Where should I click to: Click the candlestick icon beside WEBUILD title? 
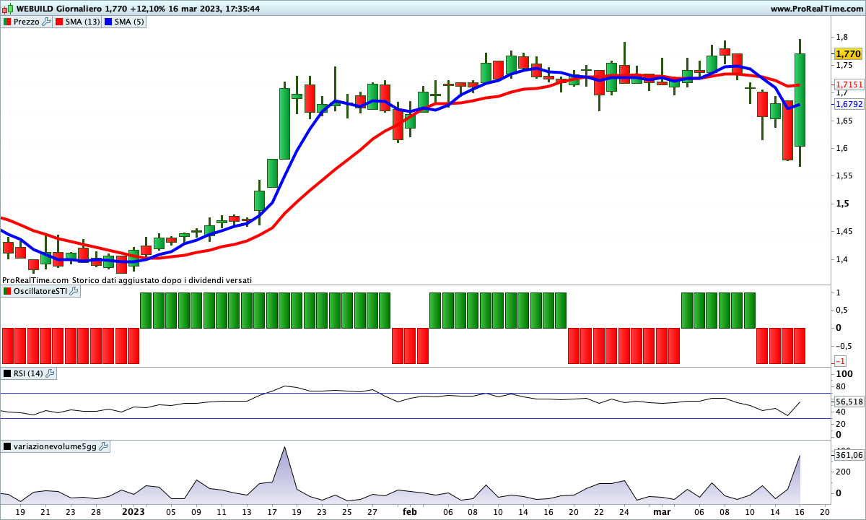click(7, 9)
